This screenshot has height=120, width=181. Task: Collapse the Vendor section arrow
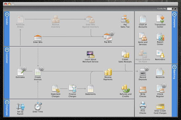pos(7,14)
